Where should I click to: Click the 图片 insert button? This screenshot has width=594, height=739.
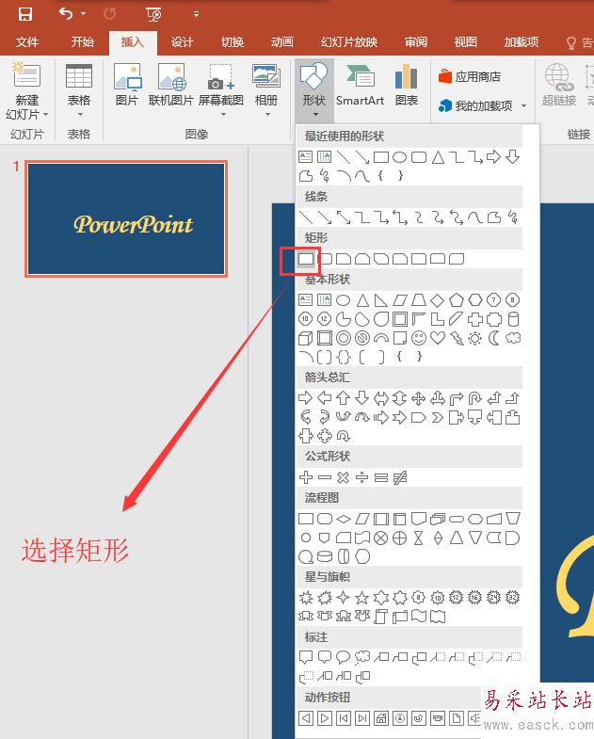[x=127, y=86]
